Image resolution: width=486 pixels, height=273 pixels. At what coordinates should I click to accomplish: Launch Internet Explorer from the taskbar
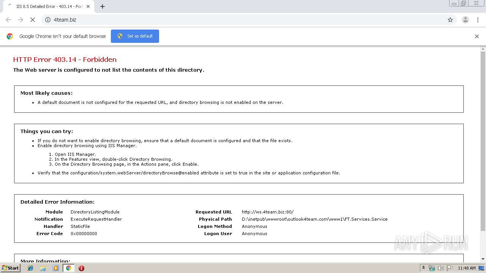click(30, 268)
